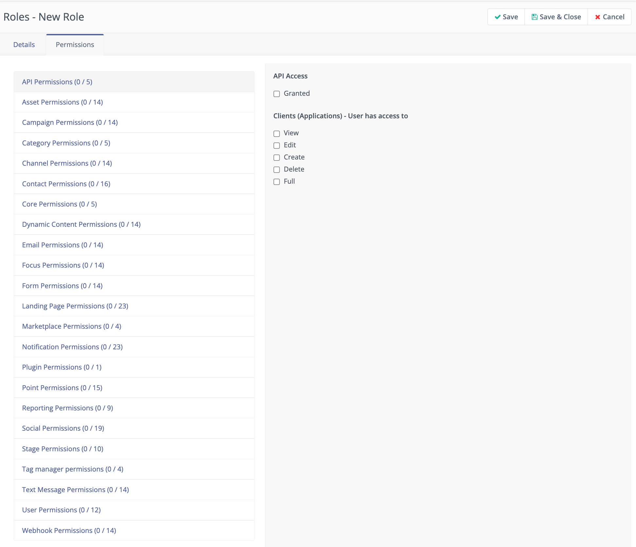
Task: Click the floppy disk Save & Close icon
Action: pyautogui.click(x=534, y=17)
